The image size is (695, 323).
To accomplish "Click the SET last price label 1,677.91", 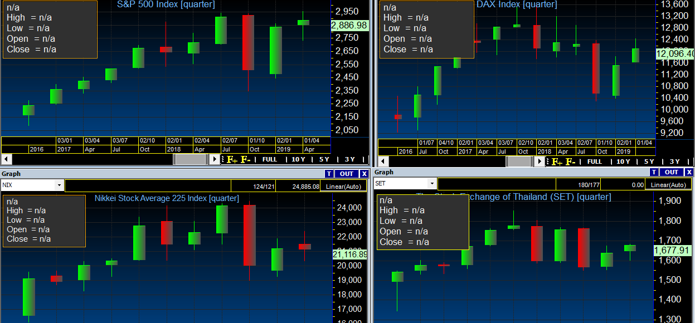I will click(x=673, y=250).
